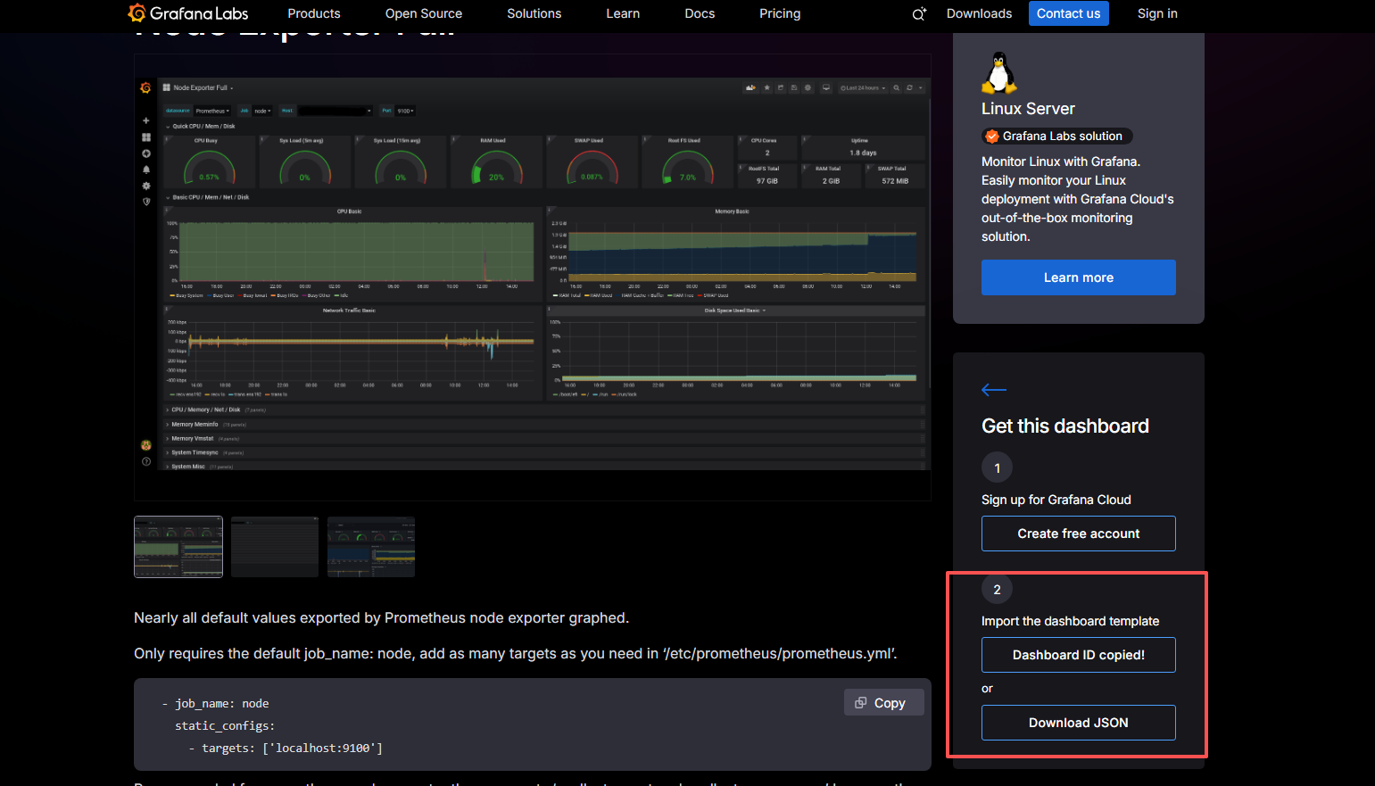Copy the job_name code snippet
Screen dimensions: 1375x786
click(x=882, y=703)
